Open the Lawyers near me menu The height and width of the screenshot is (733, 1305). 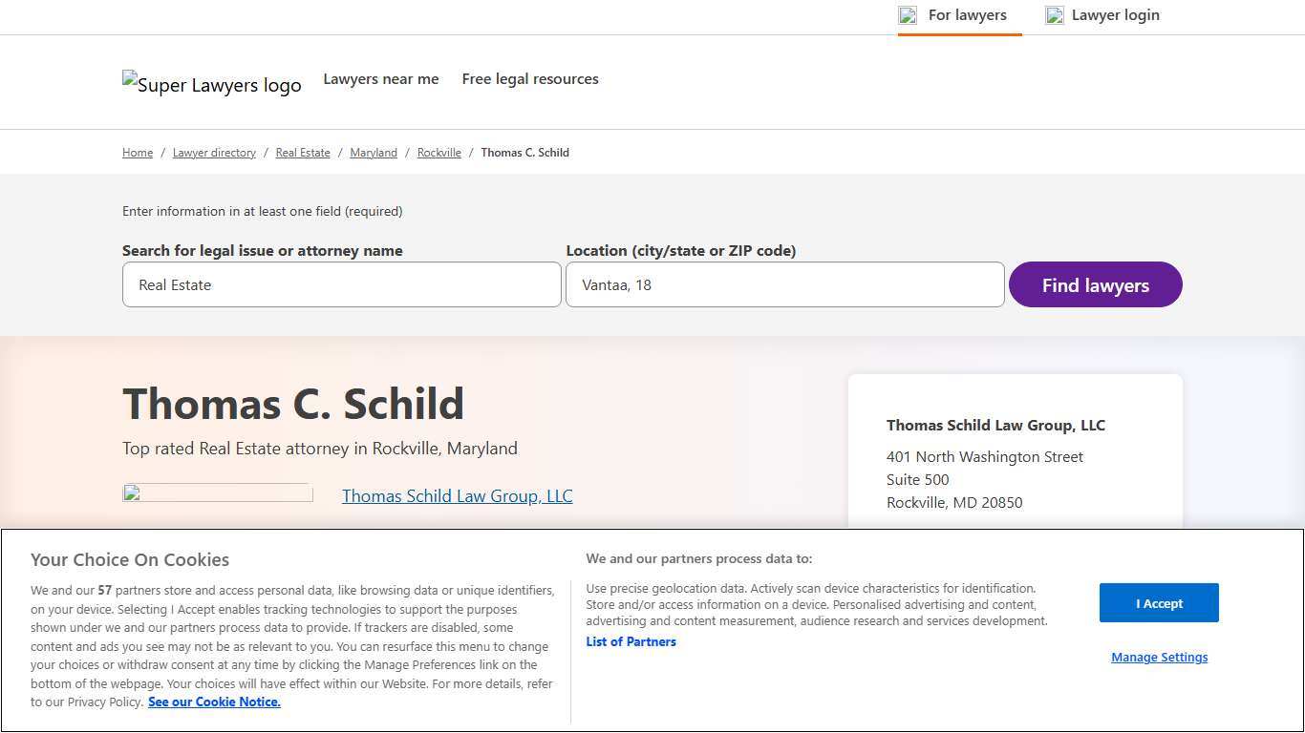(x=380, y=78)
